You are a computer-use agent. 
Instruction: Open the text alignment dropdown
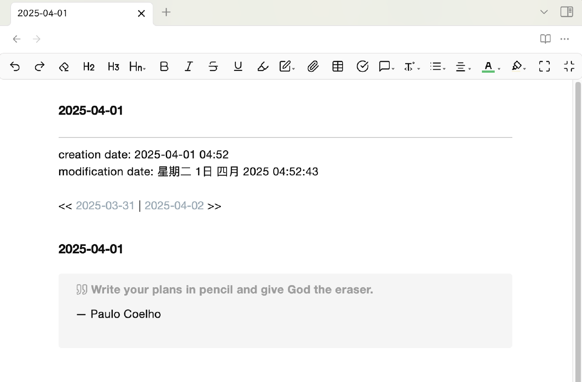[x=463, y=67]
